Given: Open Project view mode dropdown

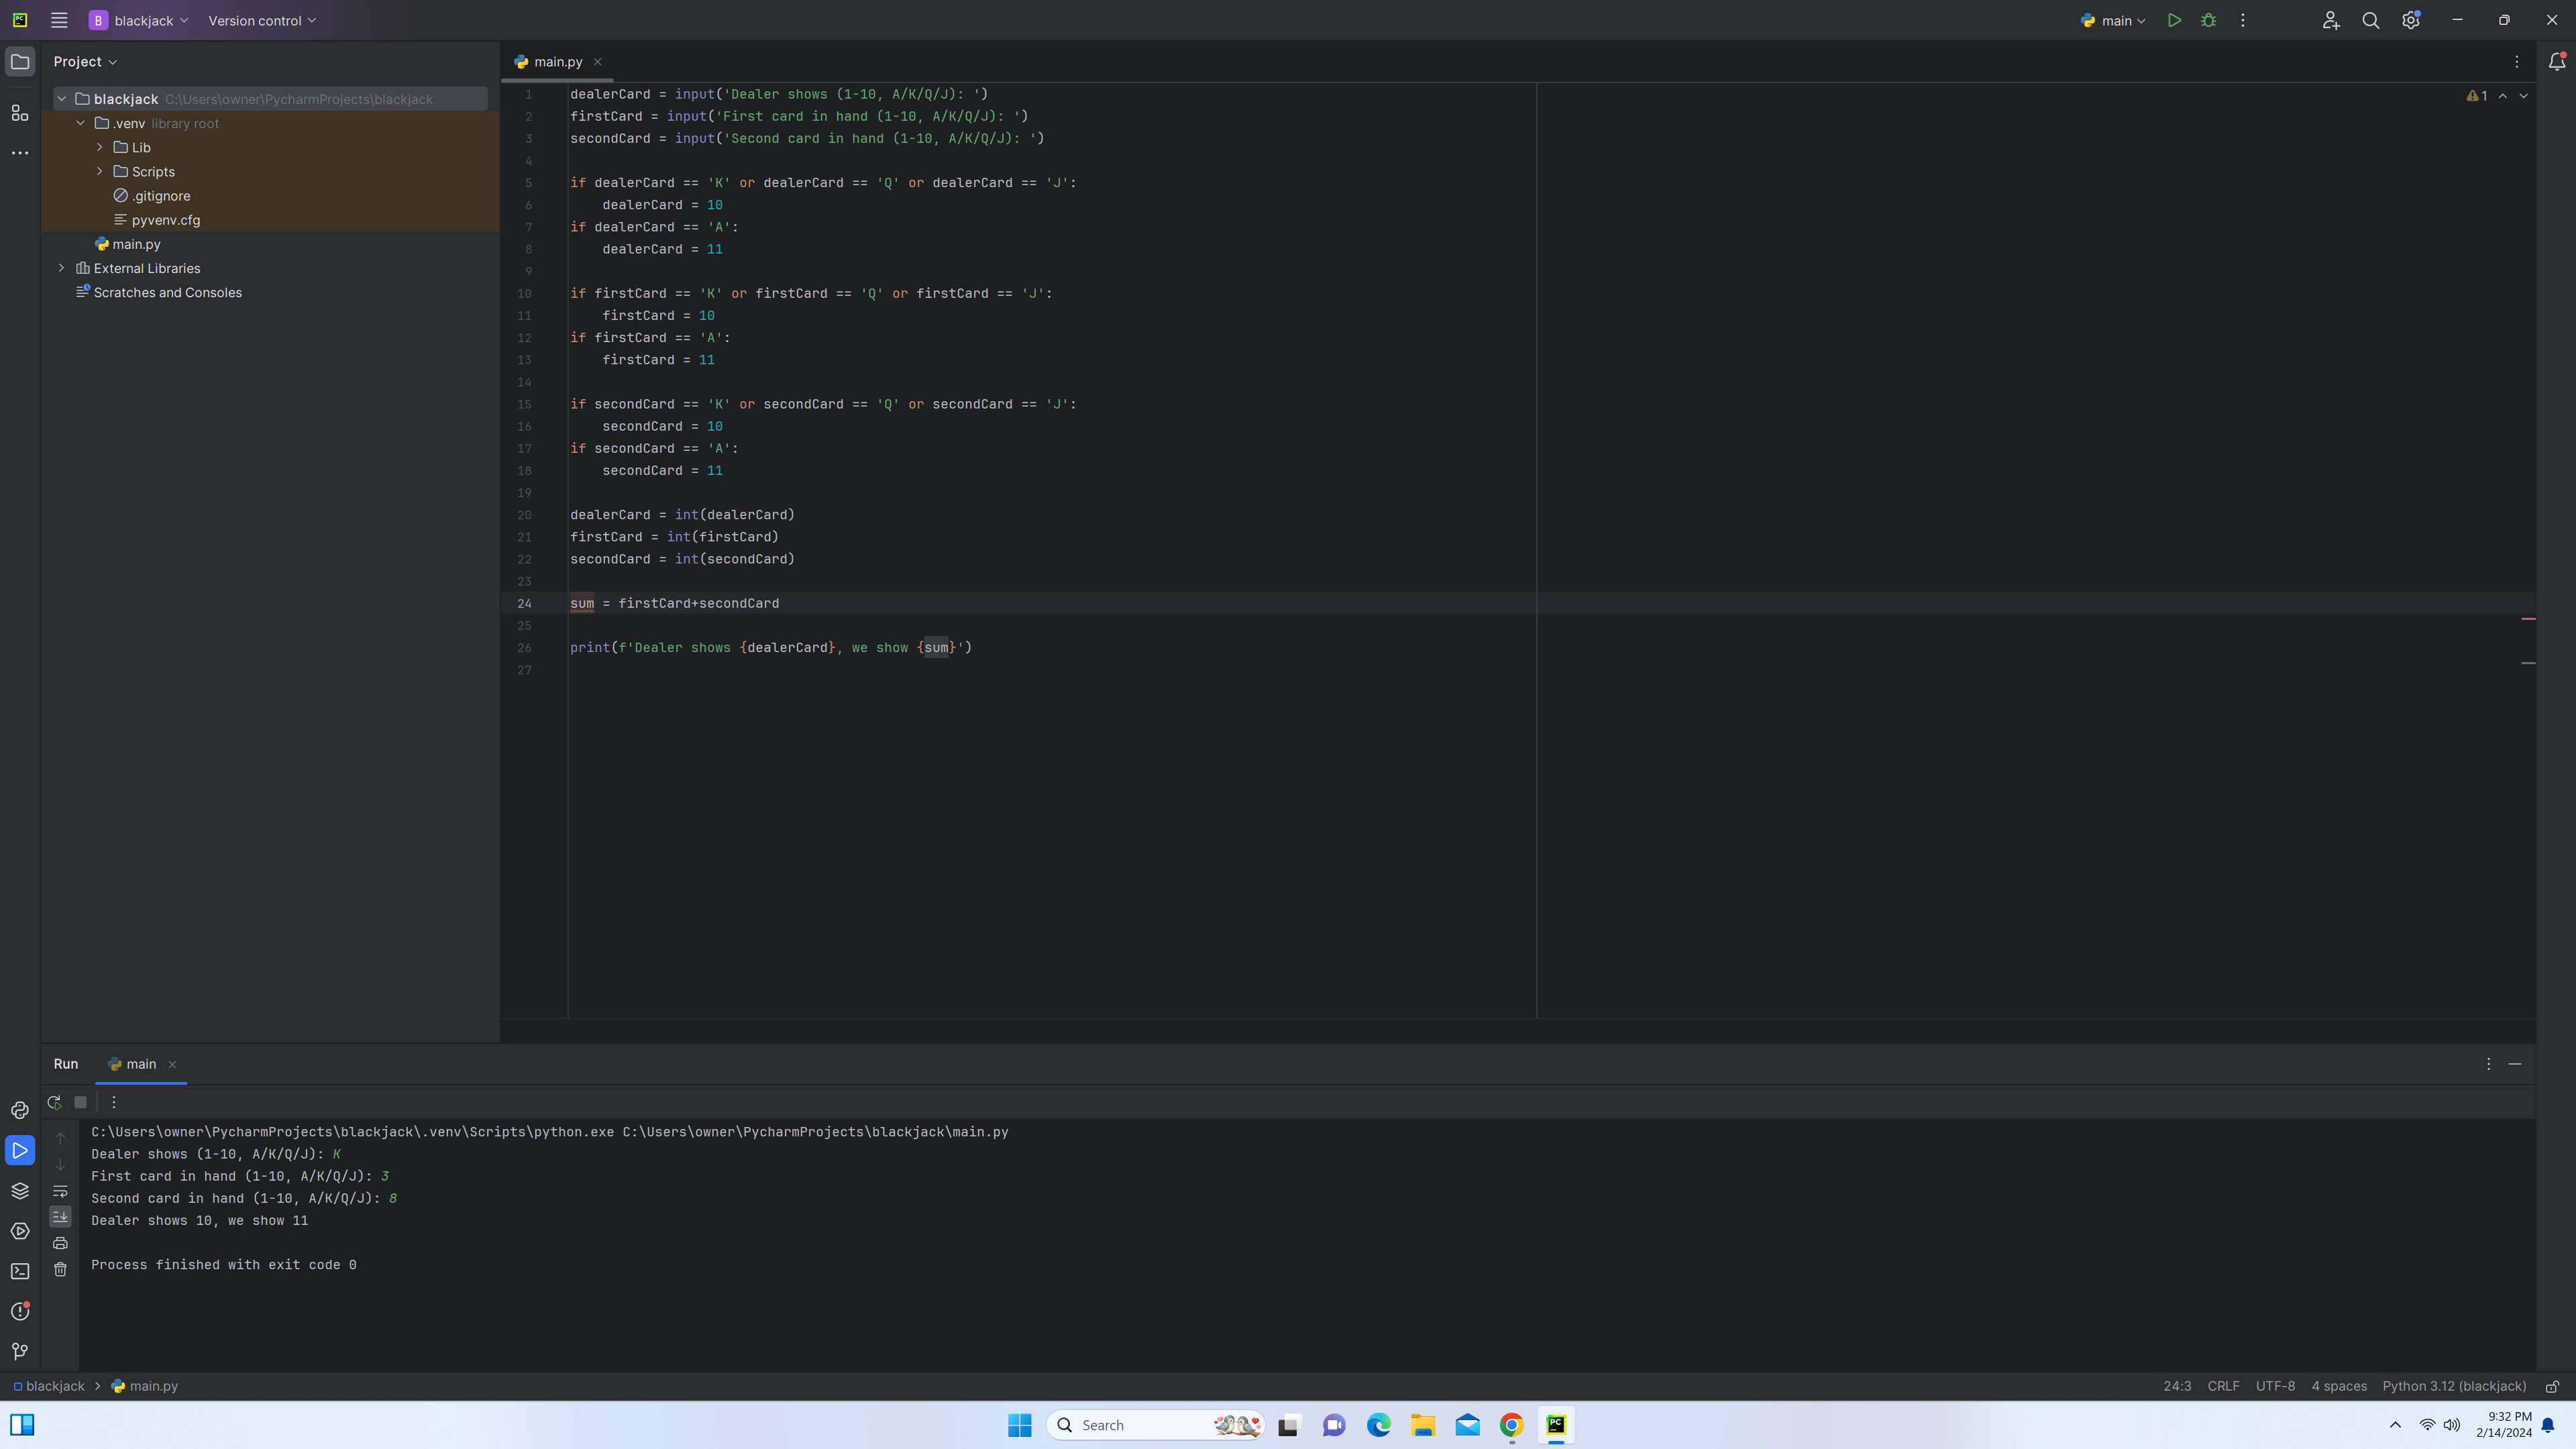Looking at the screenshot, I should coord(85,62).
